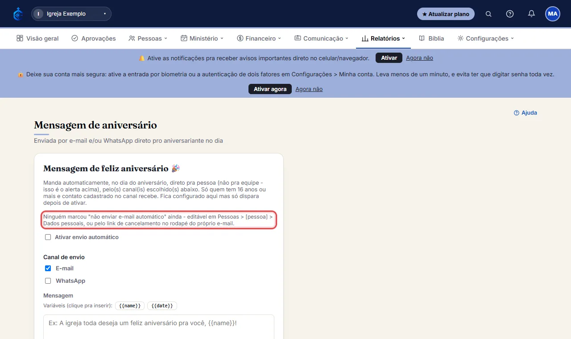Image resolution: width=571 pixels, height=339 pixels.
Task: Expand the Relatórios menu chevron
Action: [404, 38]
